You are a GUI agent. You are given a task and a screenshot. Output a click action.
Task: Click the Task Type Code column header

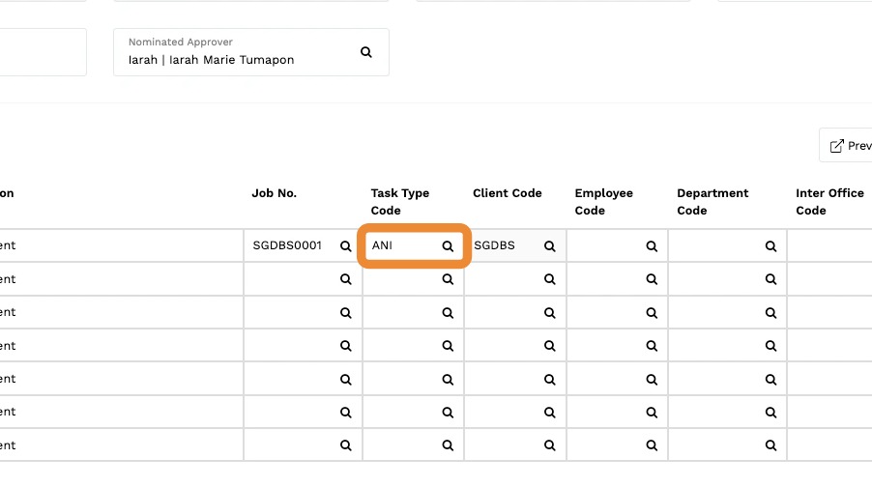(400, 202)
